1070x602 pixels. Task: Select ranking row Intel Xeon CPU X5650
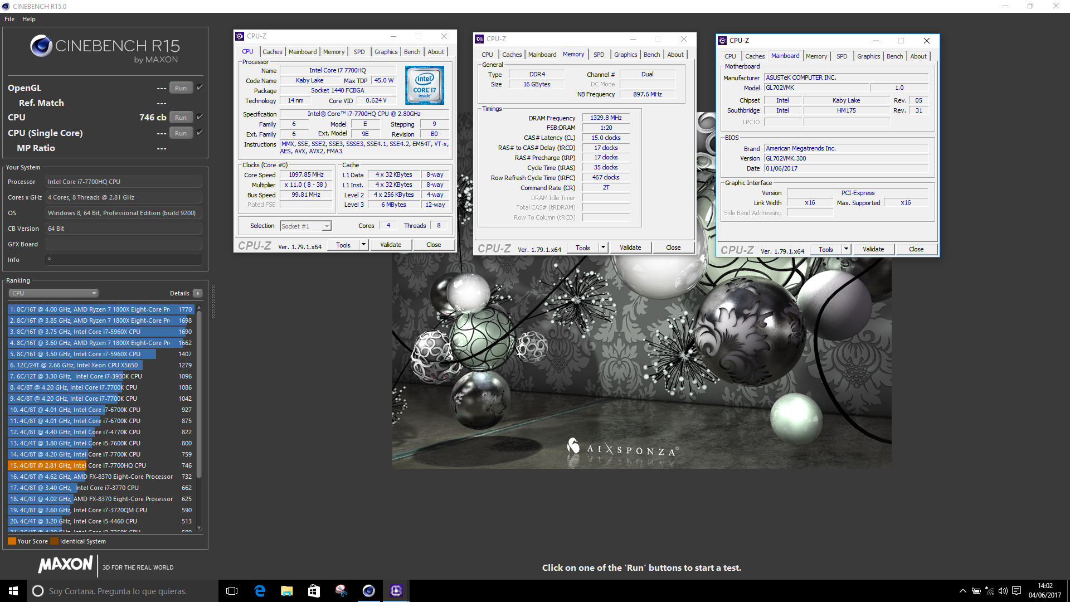[x=101, y=365]
